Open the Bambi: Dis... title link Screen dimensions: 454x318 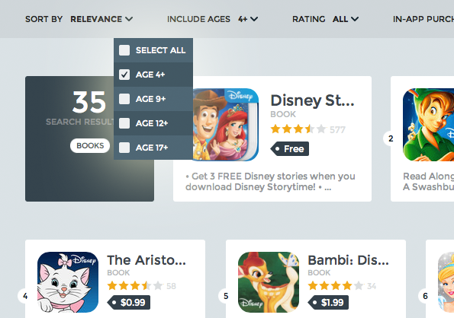coord(348,260)
